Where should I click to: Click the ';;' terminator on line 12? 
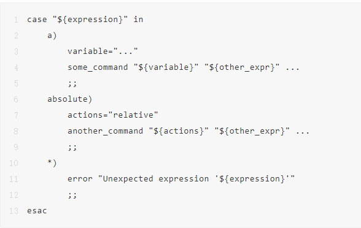72,195
